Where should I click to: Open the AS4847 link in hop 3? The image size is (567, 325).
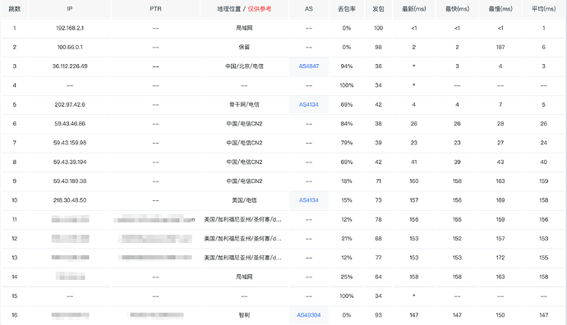tap(309, 66)
